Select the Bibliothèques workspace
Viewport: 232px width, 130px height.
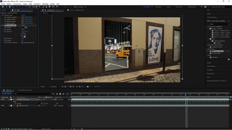point(192,7)
